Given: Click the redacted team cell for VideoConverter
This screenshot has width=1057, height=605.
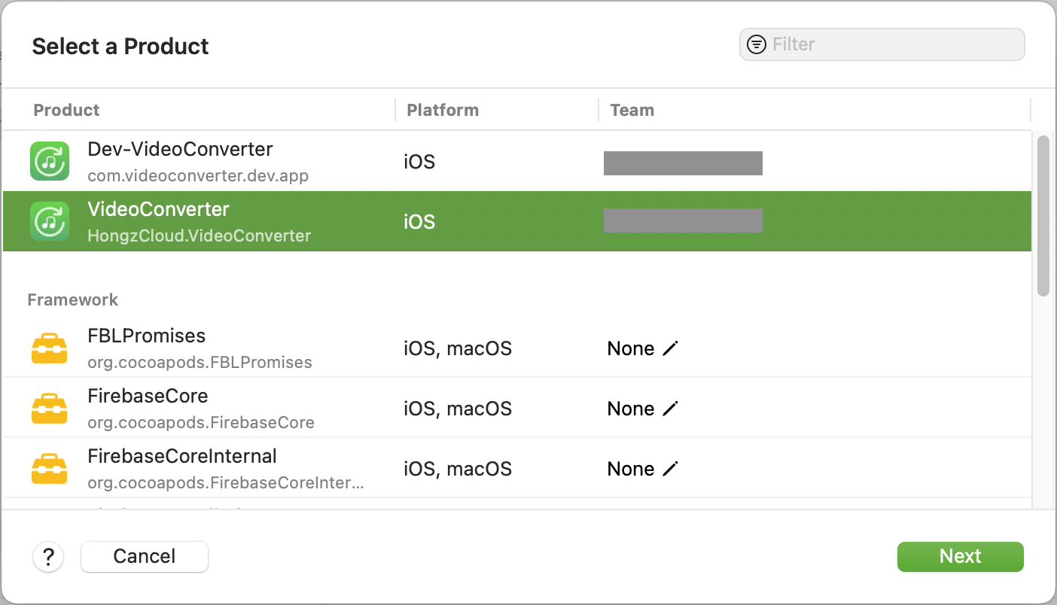Looking at the screenshot, I should tap(683, 220).
